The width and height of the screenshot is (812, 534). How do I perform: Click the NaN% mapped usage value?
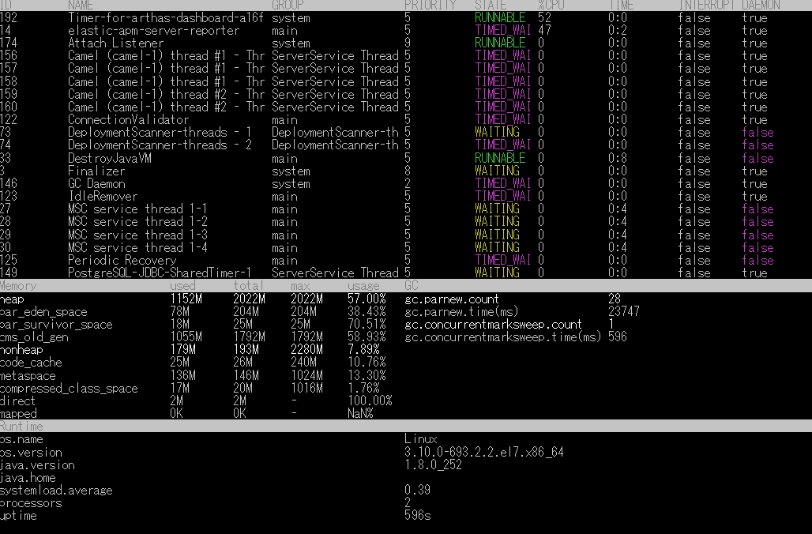pyautogui.click(x=360, y=413)
